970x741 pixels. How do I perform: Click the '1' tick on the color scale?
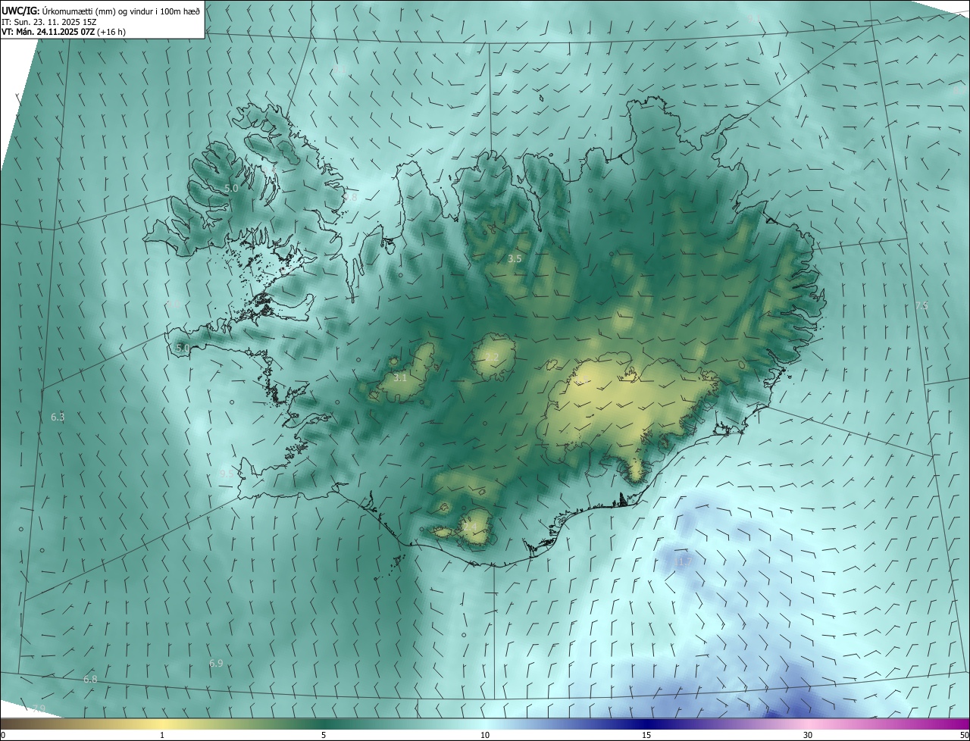[x=162, y=735]
